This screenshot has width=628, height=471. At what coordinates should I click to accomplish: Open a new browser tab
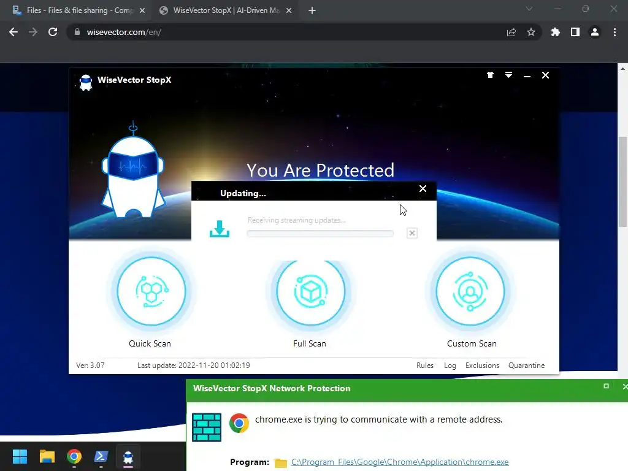[312, 11]
